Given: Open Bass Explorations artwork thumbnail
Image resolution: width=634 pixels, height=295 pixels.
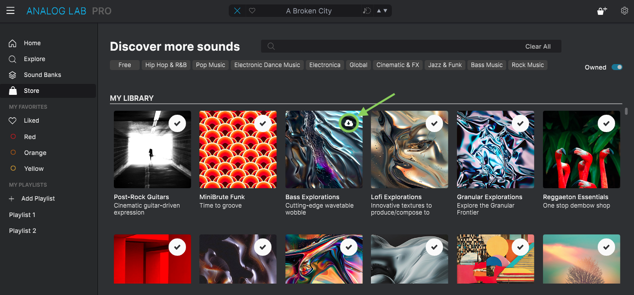Looking at the screenshot, I should (324, 149).
